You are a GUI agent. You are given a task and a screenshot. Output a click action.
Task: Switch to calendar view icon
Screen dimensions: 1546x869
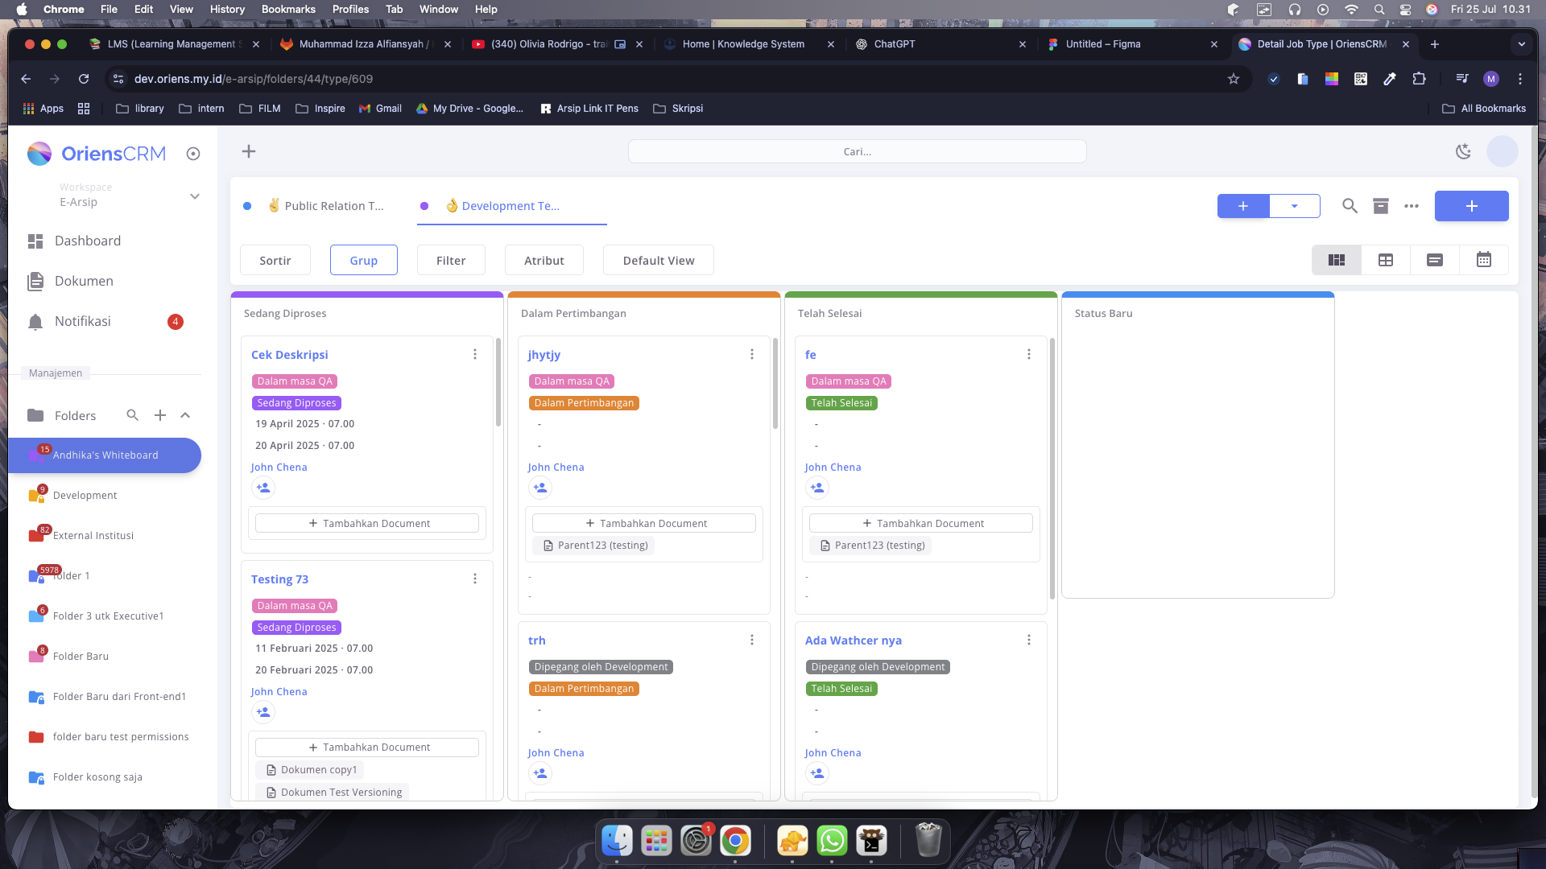(1483, 260)
